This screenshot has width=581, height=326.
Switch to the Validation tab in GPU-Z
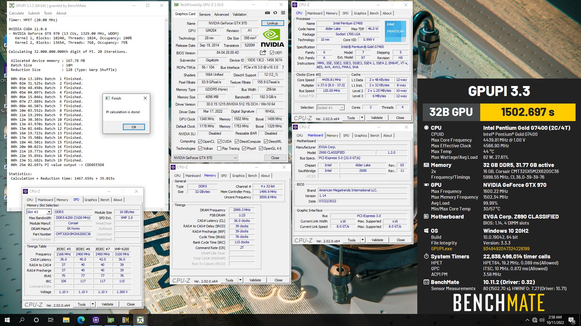239,14
